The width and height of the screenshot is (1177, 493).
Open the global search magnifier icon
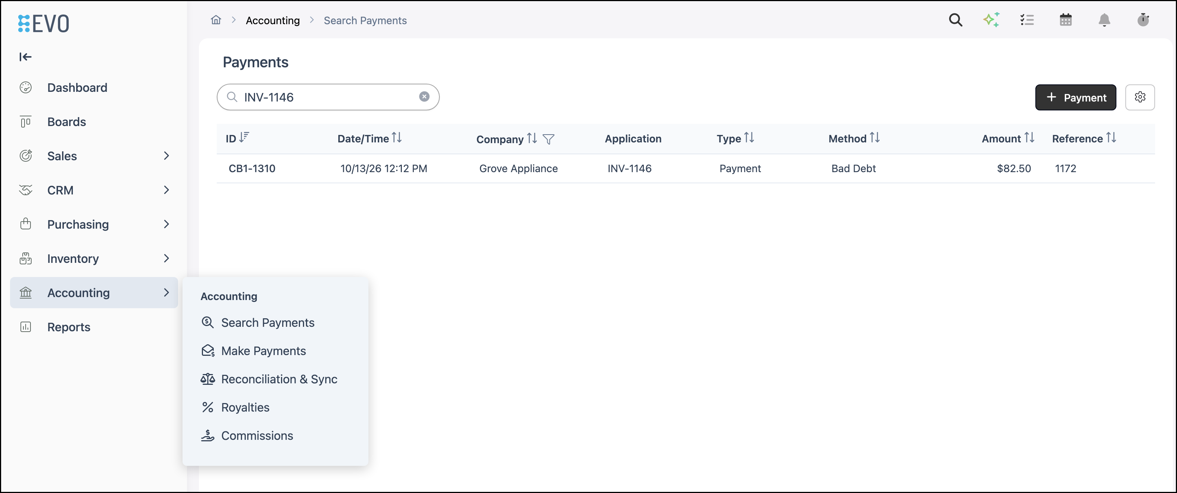pos(955,20)
